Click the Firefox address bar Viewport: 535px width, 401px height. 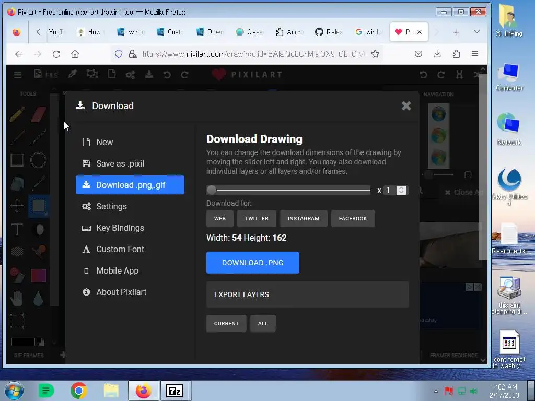click(253, 54)
